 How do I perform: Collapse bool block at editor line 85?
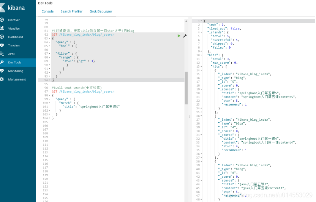pyautogui.click(x=50, y=46)
